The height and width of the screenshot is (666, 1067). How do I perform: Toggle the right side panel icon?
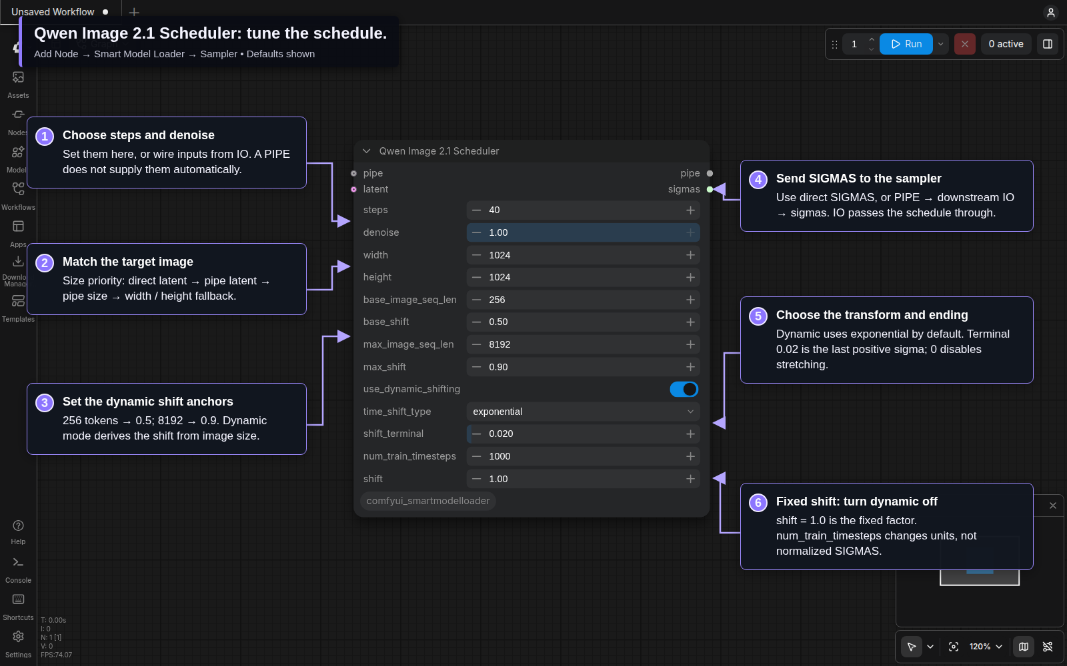pos(1048,44)
